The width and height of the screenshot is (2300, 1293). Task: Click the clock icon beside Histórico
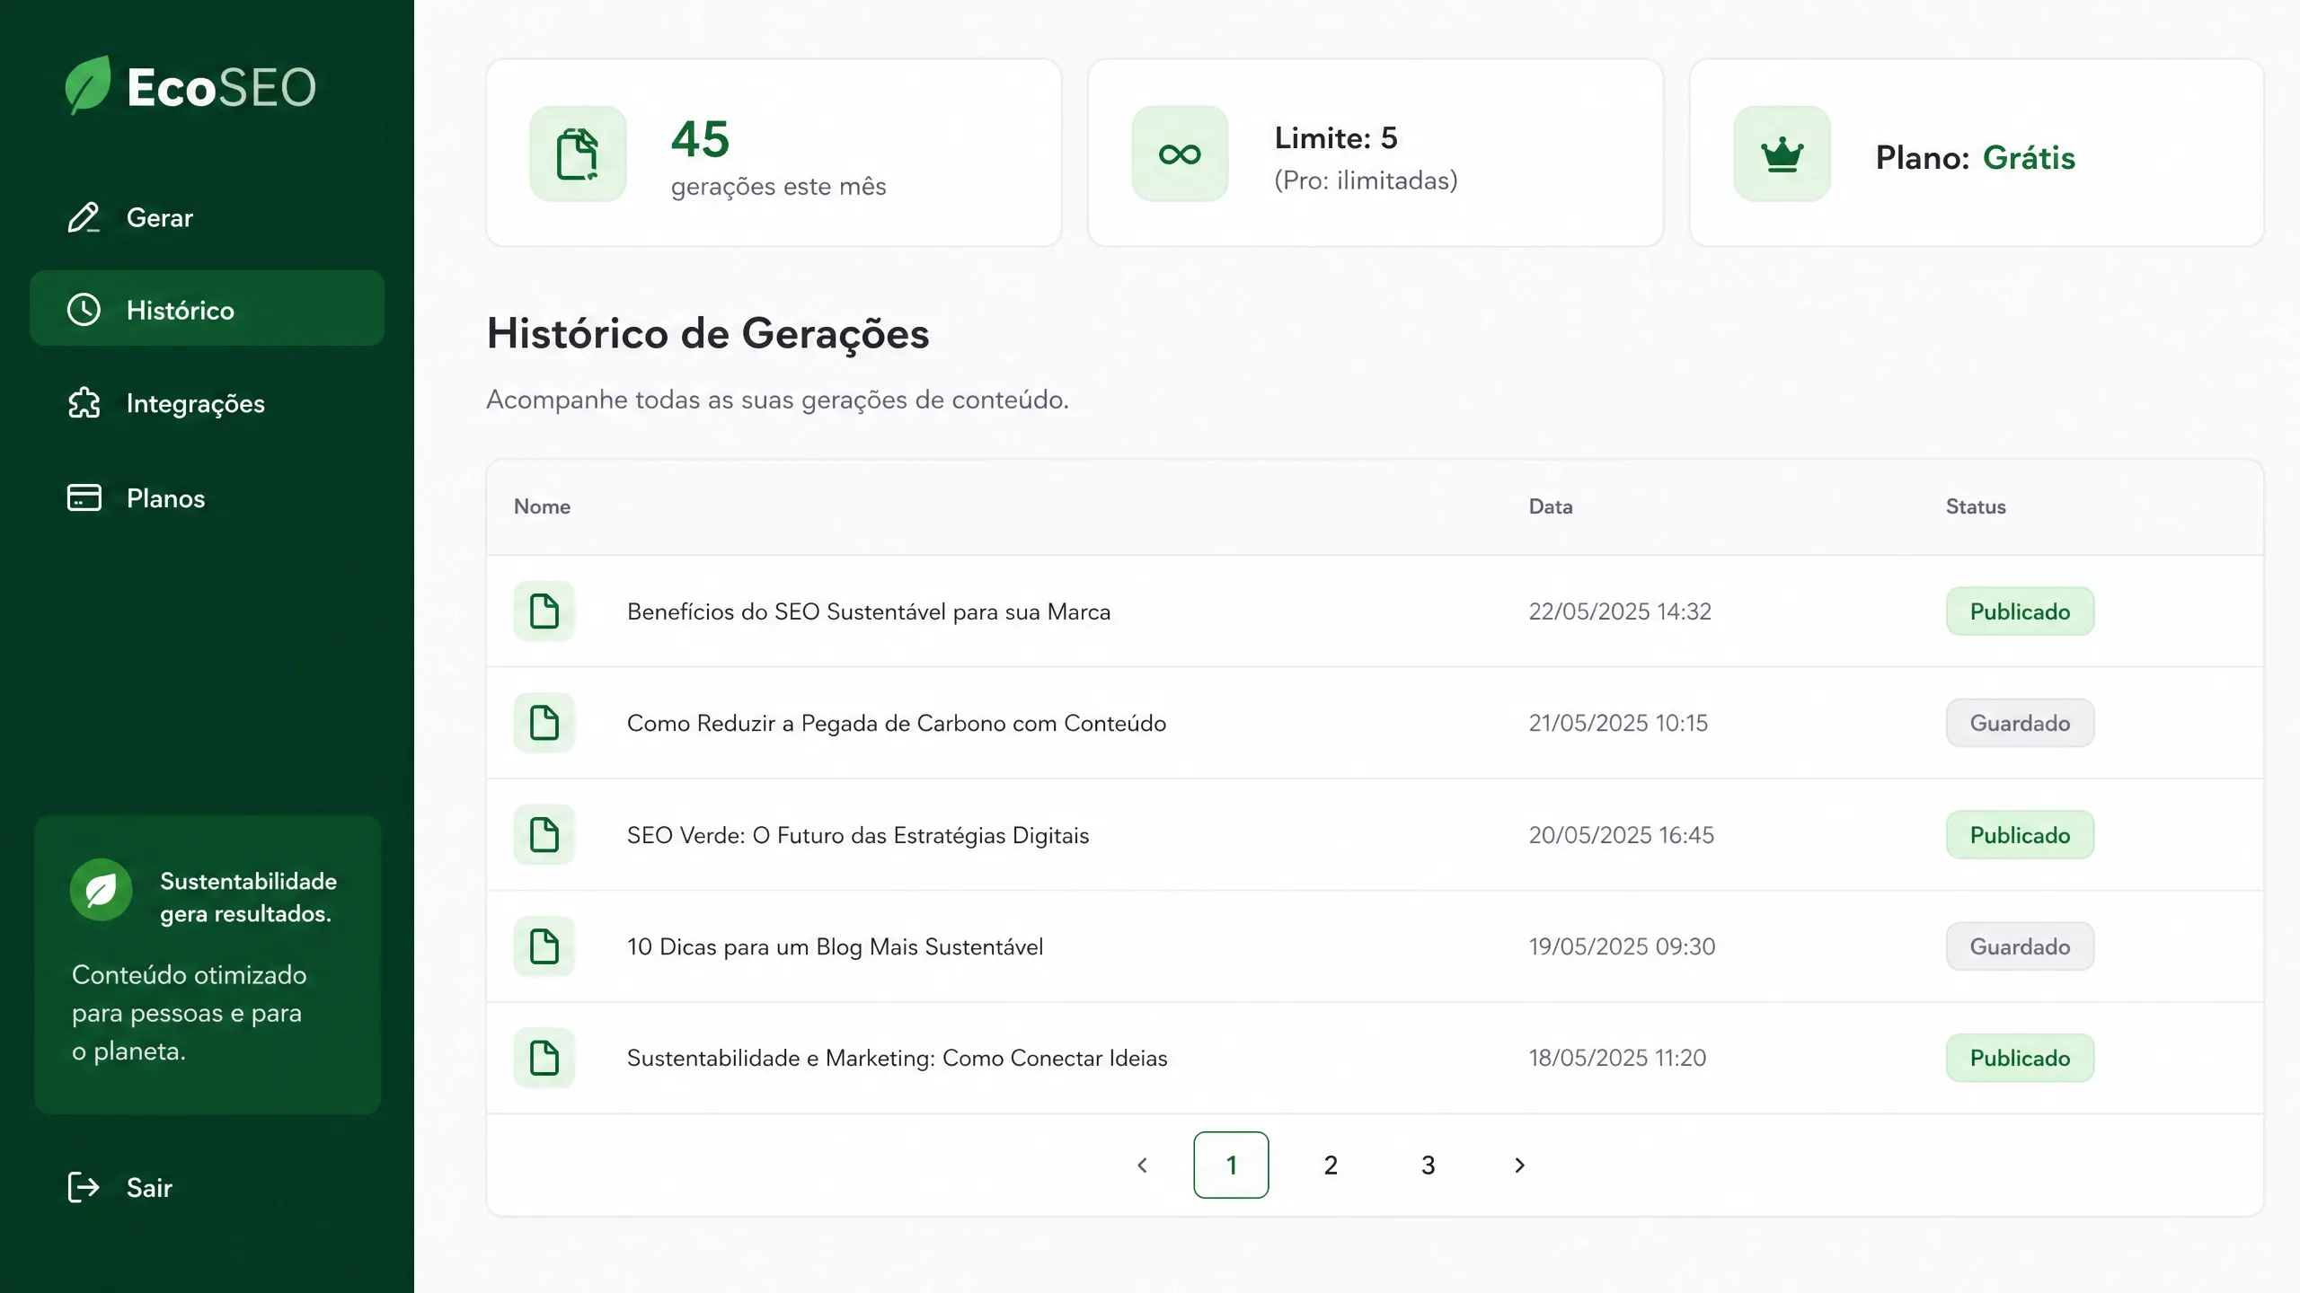(x=84, y=310)
